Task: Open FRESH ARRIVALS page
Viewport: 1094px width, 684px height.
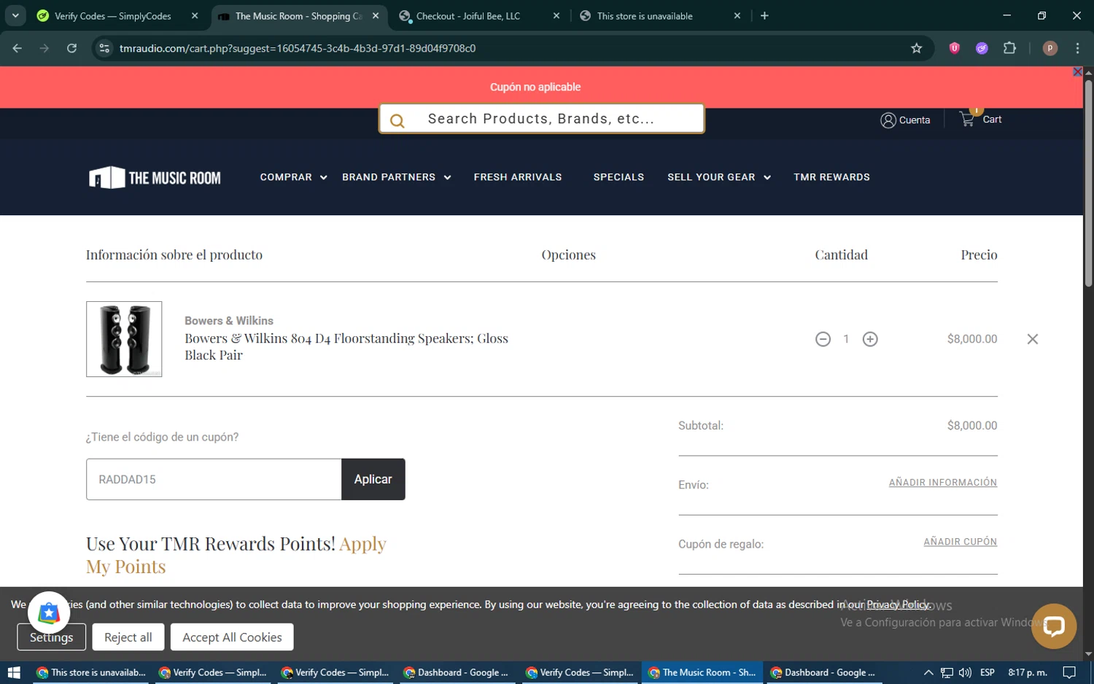Action: (x=518, y=177)
